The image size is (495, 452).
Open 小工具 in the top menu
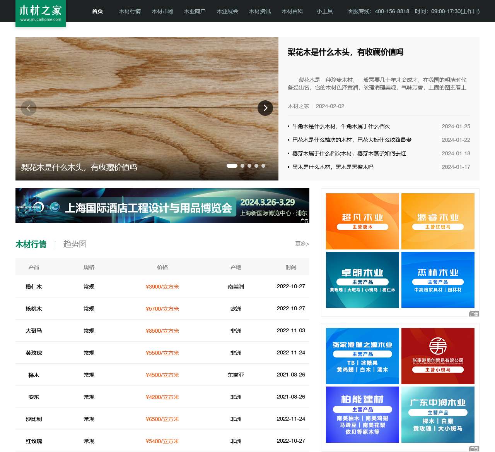click(325, 11)
